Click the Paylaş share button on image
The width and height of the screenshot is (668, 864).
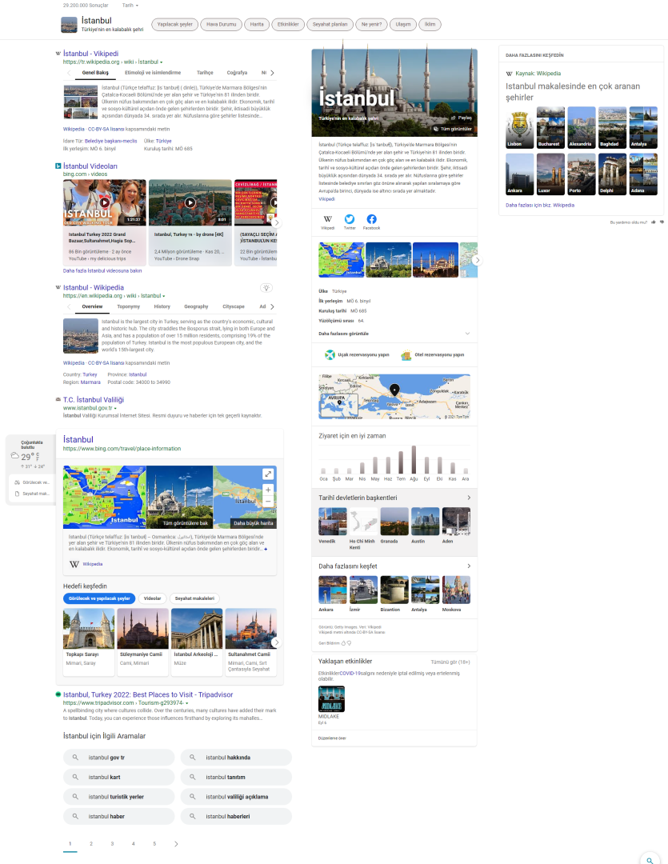coord(462,118)
